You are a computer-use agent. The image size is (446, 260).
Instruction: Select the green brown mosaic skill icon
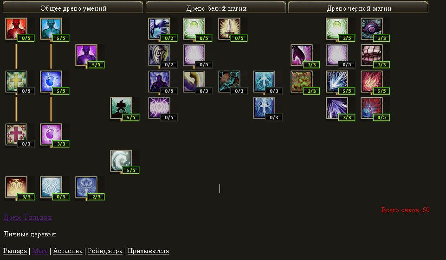pos(302,82)
